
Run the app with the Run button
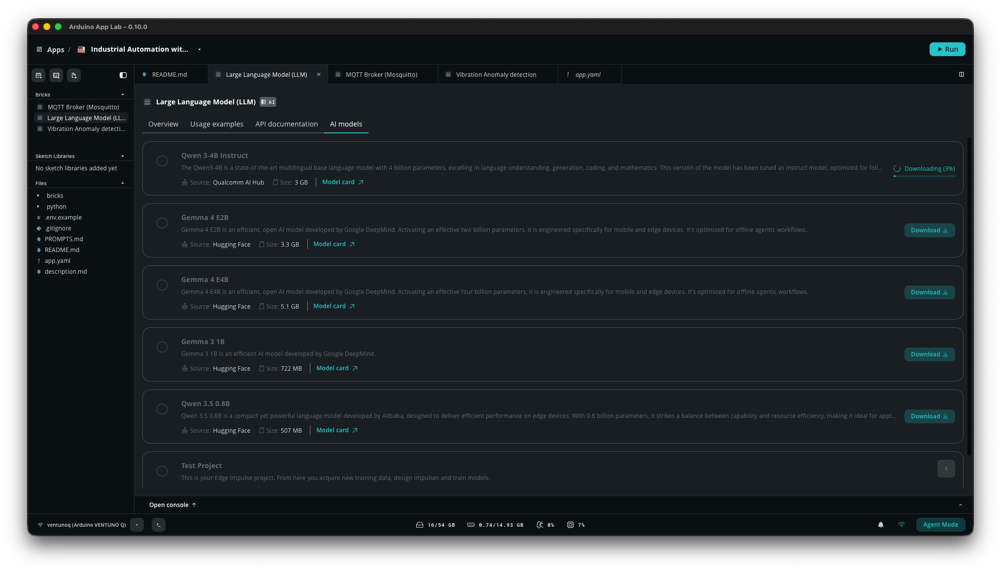(947, 49)
